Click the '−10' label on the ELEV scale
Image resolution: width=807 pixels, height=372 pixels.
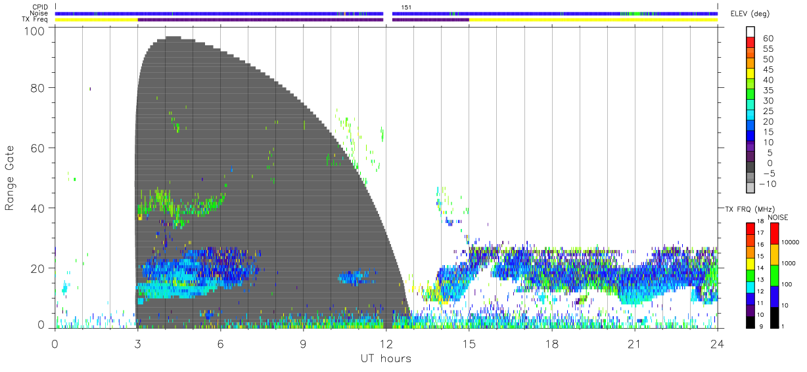point(768,184)
